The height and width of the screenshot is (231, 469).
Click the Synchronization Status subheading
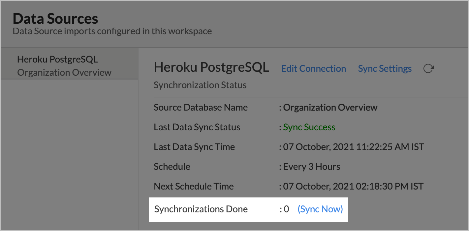[x=200, y=85]
